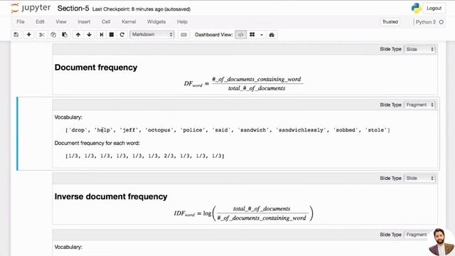The image size is (455, 256).
Task: Click the Python 2 kernel name
Action: pyautogui.click(x=425, y=22)
